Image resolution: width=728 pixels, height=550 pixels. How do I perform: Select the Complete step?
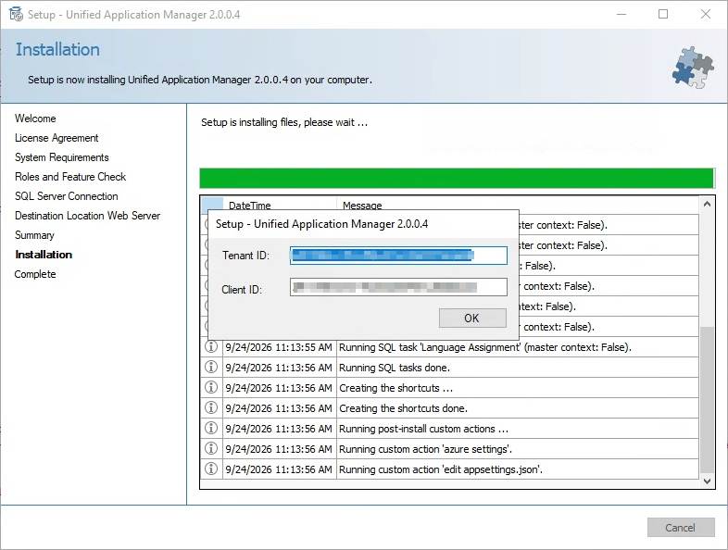click(x=35, y=274)
